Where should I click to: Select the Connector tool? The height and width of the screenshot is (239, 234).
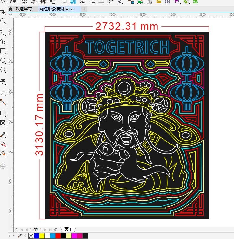pos(3,102)
